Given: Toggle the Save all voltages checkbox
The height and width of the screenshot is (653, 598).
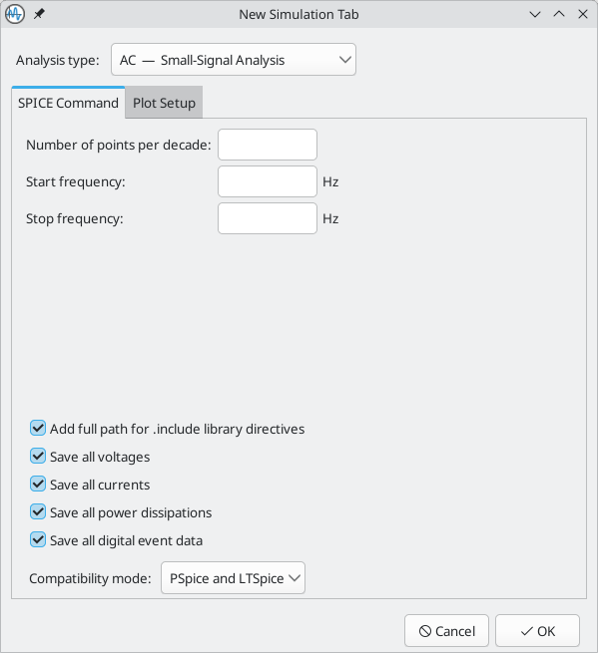Looking at the screenshot, I should pyautogui.click(x=38, y=456).
